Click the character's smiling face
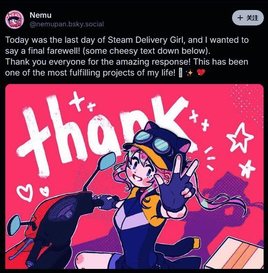This screenshot has width=268, height=273. (x=139, y=172)
